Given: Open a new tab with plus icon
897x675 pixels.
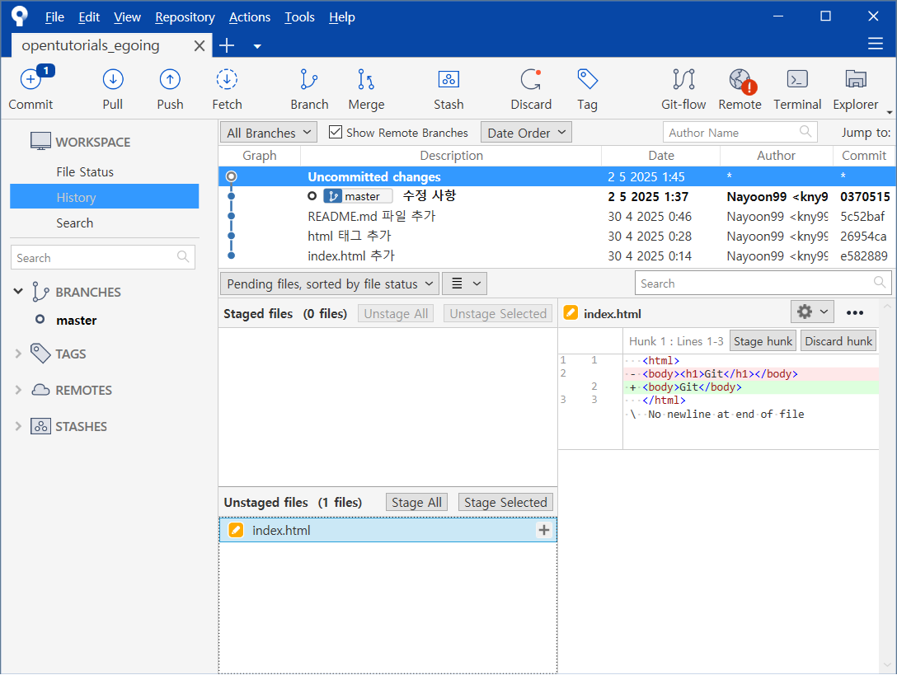Looking at the screenshot, I should pyautogui.click(x=227, y=46).
